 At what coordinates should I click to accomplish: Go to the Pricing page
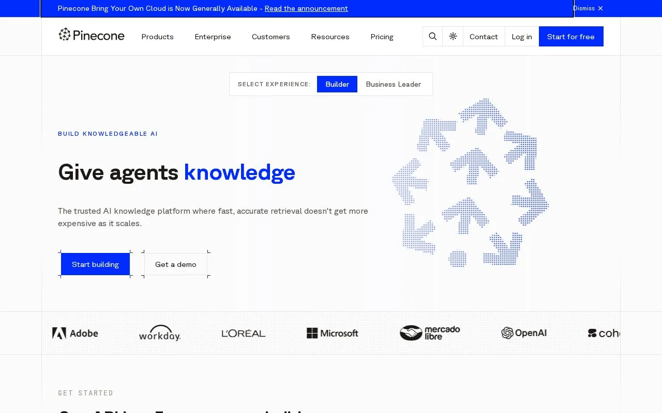pos(382,37)
